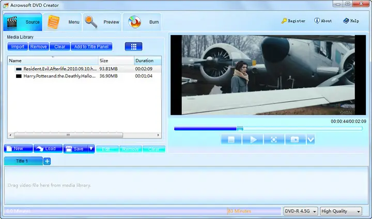Click the Harry Potter file thumbnail icon
This screenshot has width=372, height=219.
[x=19, y=76]
